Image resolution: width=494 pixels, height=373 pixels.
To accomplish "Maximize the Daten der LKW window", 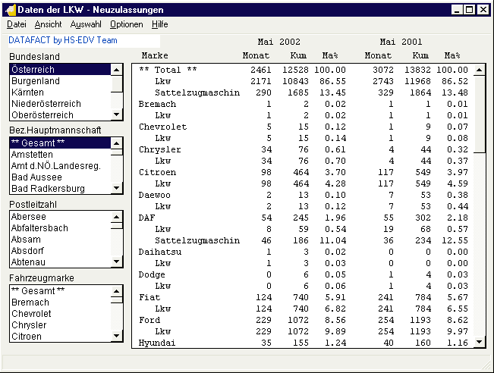I will click(470, 9).
